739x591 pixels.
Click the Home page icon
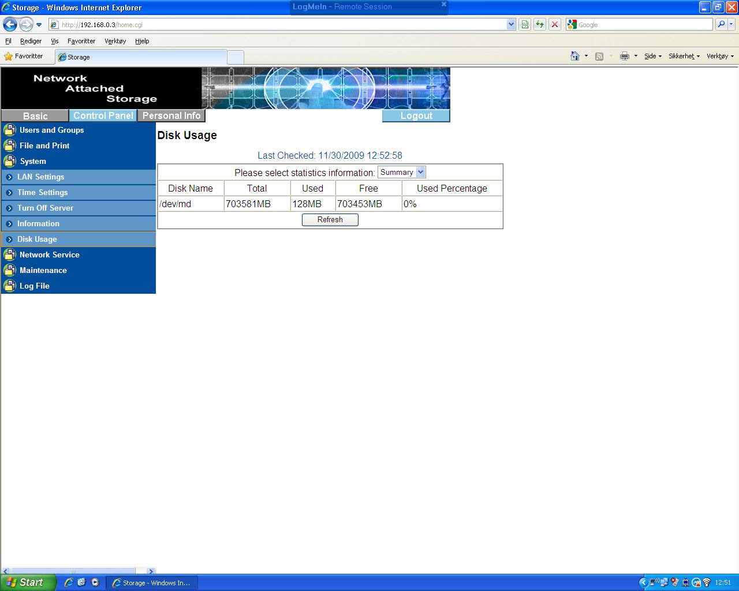click(x=575, y=56)
